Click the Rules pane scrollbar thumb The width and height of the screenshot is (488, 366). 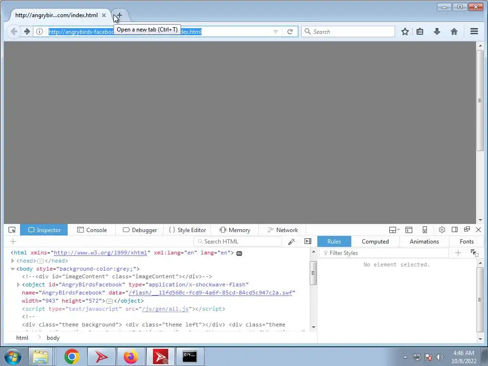pyautogui.click(x=480, y=299)
